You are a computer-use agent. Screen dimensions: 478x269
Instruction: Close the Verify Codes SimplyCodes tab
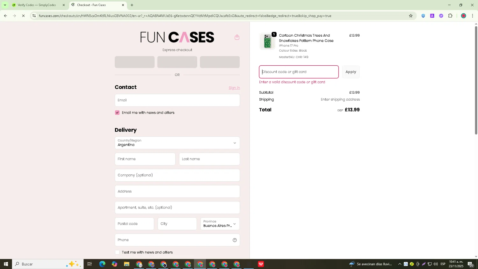coord(63,5)
